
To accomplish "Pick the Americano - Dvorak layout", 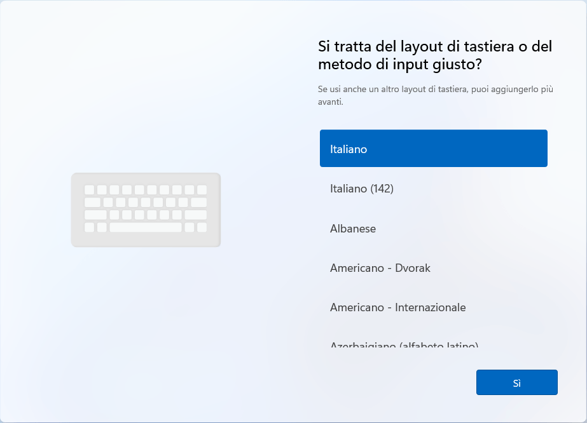I will point(433,268).
